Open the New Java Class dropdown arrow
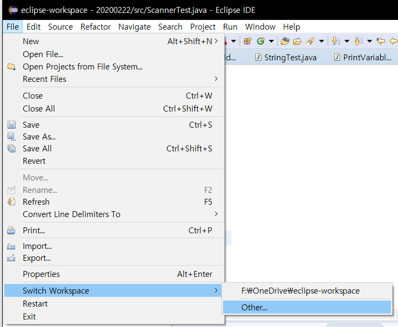The width and height of the screenshot is (398, 327). click(271, 41)
